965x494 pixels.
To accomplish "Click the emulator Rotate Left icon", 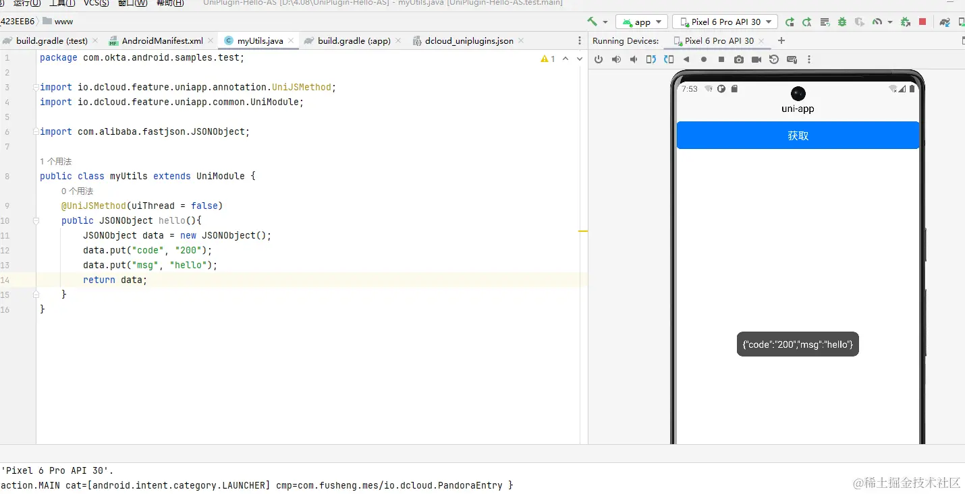I will (x=651, y=59).
